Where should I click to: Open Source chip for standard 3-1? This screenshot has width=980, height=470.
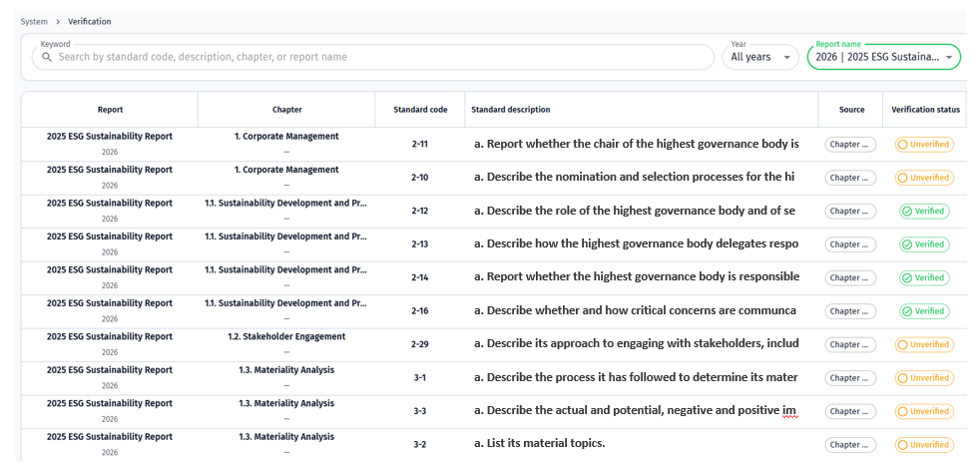coord(850,378)
